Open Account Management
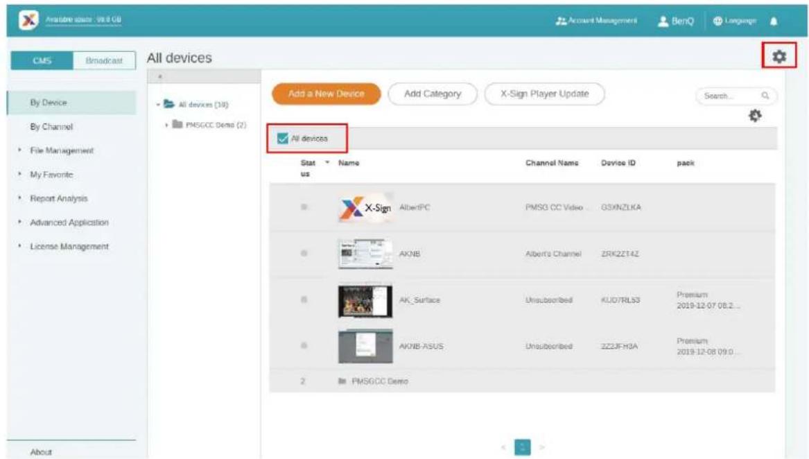Image resolution: width=809 pixels, height=459 pixels. [x=596, y=21]
